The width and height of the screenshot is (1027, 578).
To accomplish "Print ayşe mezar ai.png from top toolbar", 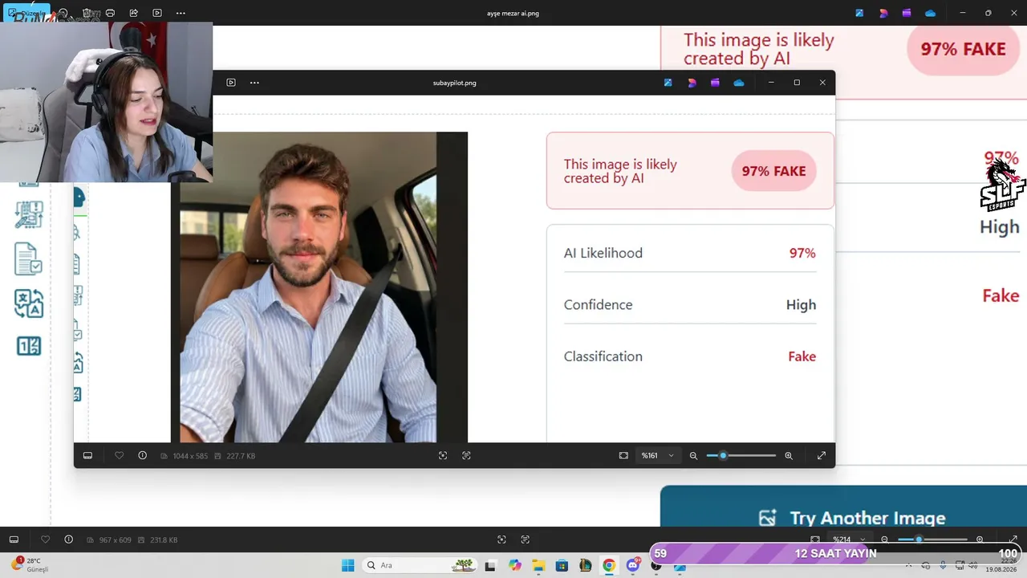I will [110, 13].
